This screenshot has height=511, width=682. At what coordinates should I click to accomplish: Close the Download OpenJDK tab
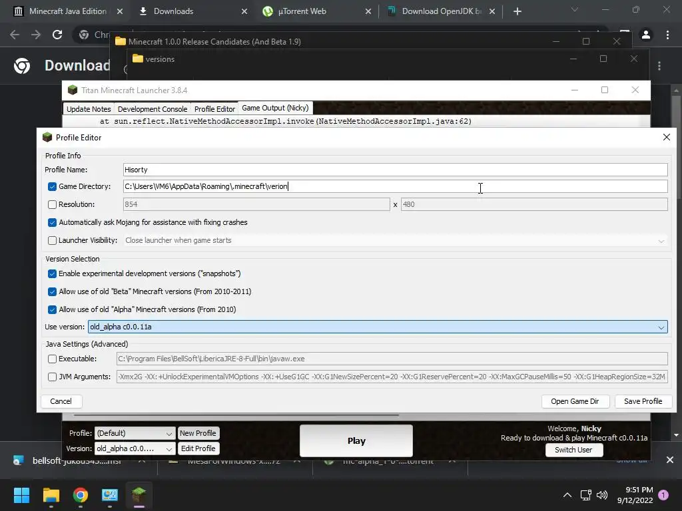tap(492, 11)
